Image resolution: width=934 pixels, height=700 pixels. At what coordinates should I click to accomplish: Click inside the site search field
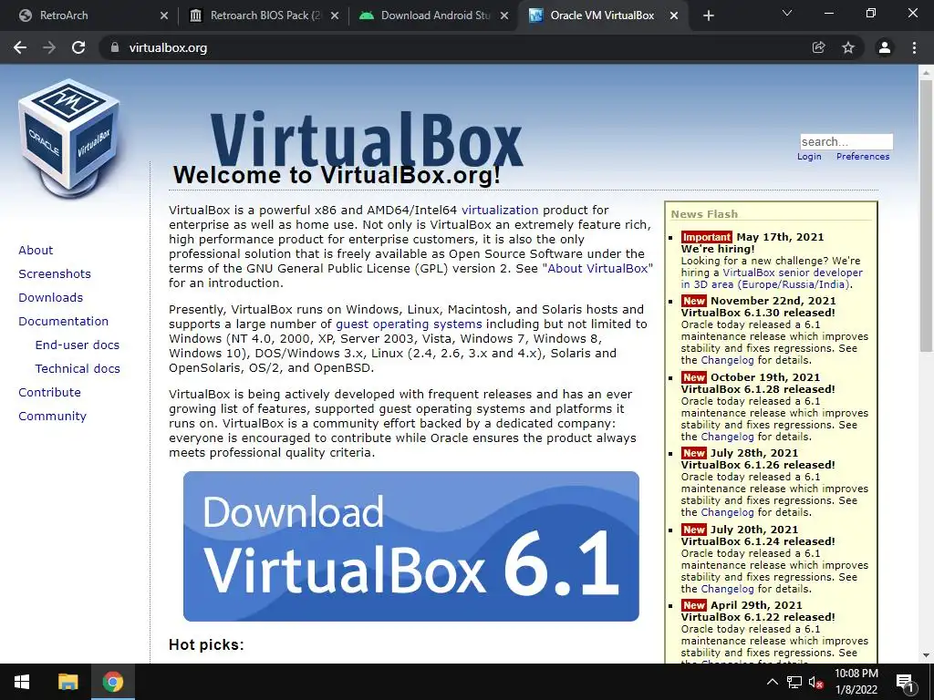click(846, 141)
